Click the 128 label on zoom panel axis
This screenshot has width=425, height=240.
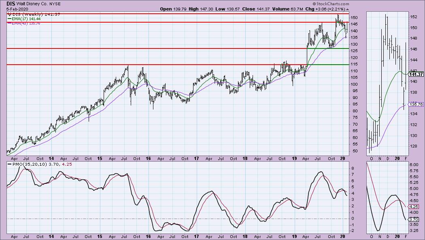[413, 146]
